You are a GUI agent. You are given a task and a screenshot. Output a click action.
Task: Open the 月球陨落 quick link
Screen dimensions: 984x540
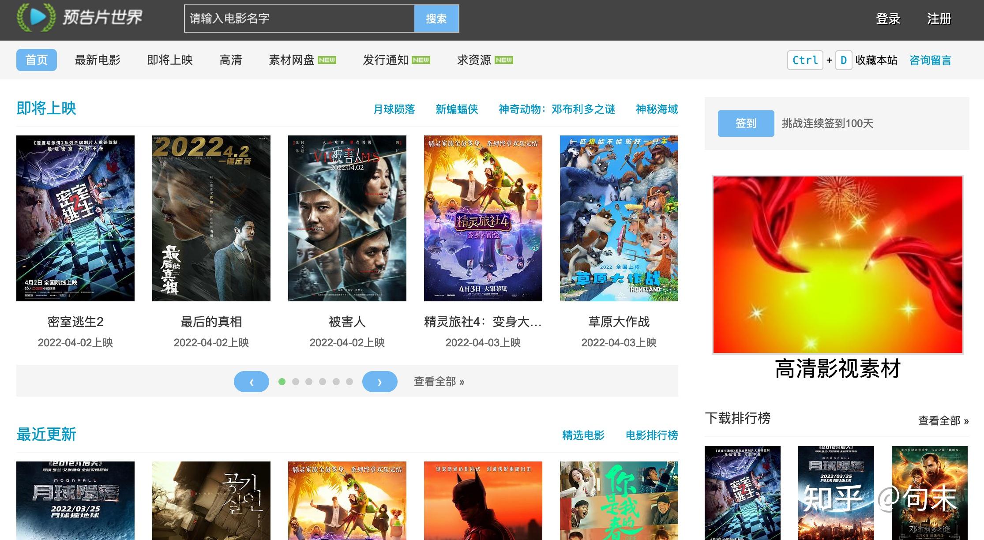coord(394,109)
